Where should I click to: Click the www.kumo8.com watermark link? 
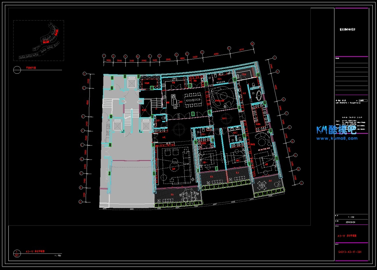[337, 138]
